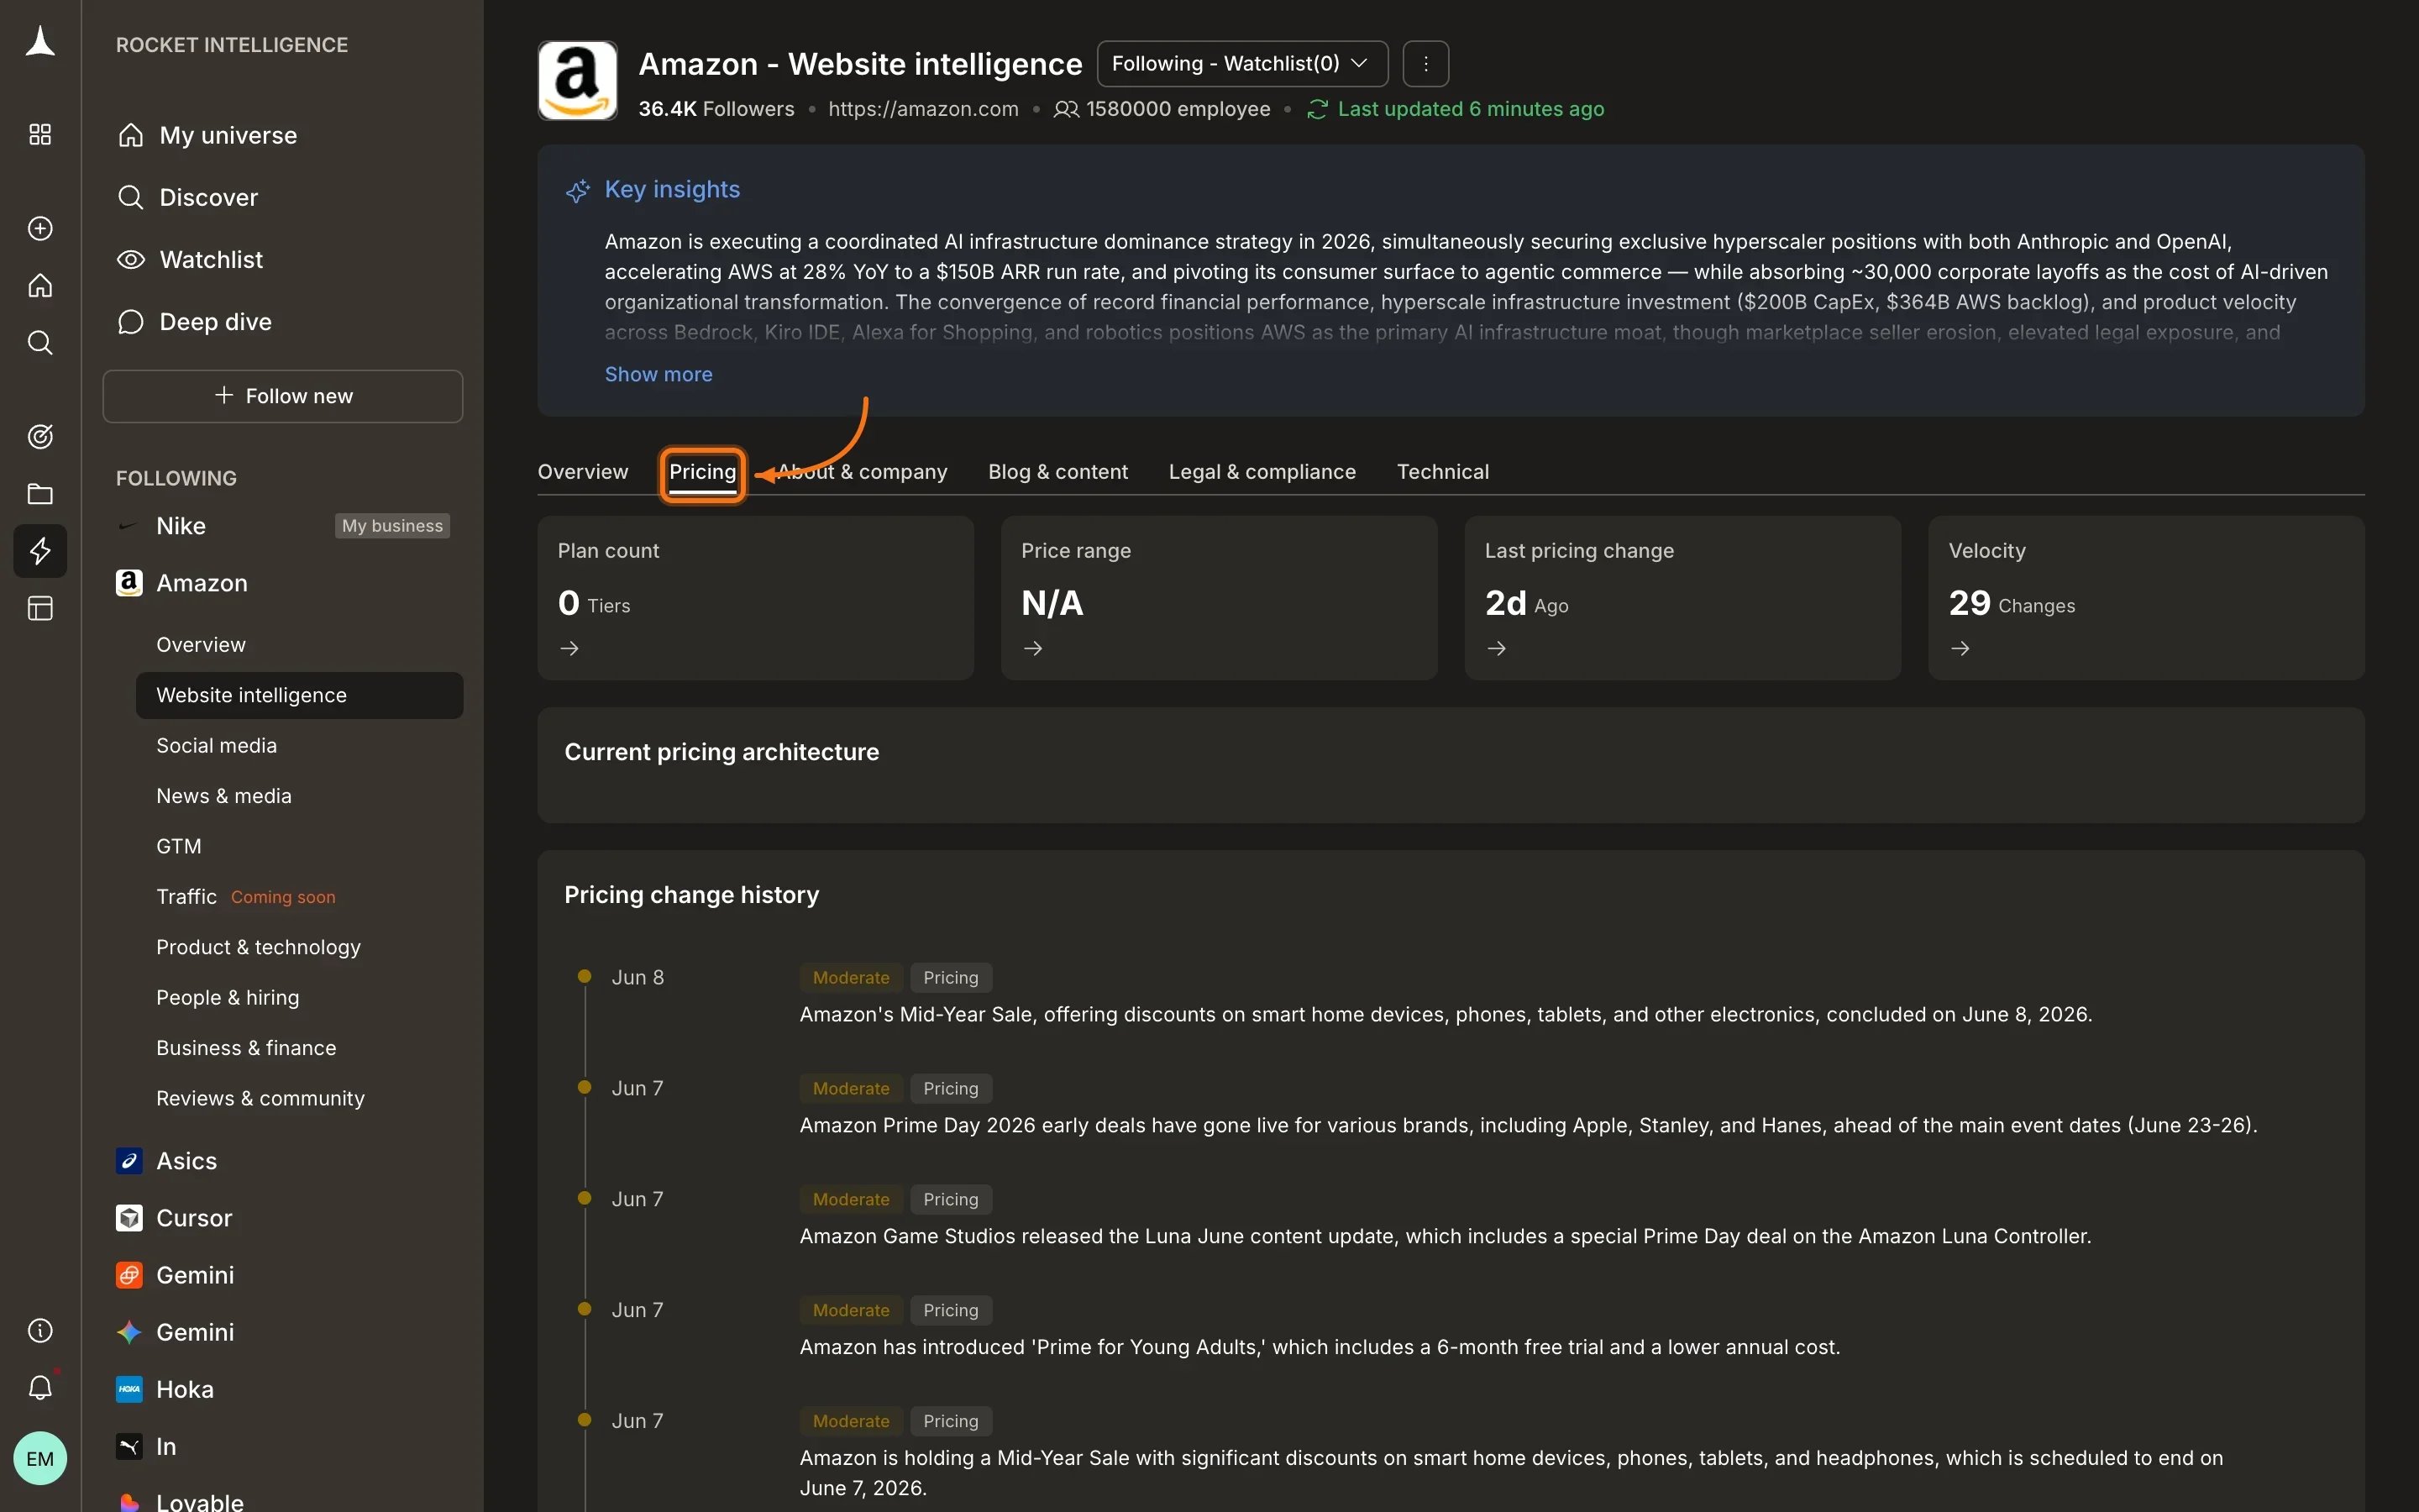Select Asics in the Following list
Screen dimensions: 2419x1512
186,1161
